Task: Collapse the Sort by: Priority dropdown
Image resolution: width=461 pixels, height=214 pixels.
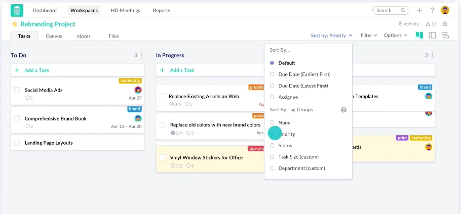Action: click(x=331, y=35)
